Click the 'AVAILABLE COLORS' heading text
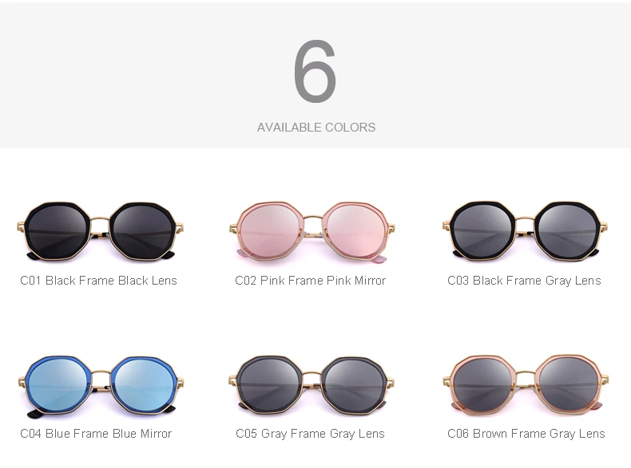This screenshot has width=631, height=468. (316, 128)
